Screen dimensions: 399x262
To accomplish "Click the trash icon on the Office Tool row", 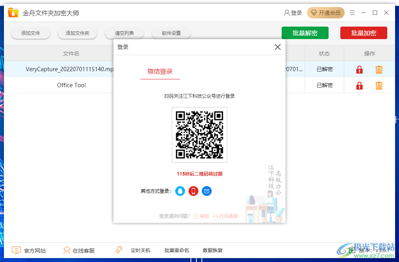I will click(379, 85).
